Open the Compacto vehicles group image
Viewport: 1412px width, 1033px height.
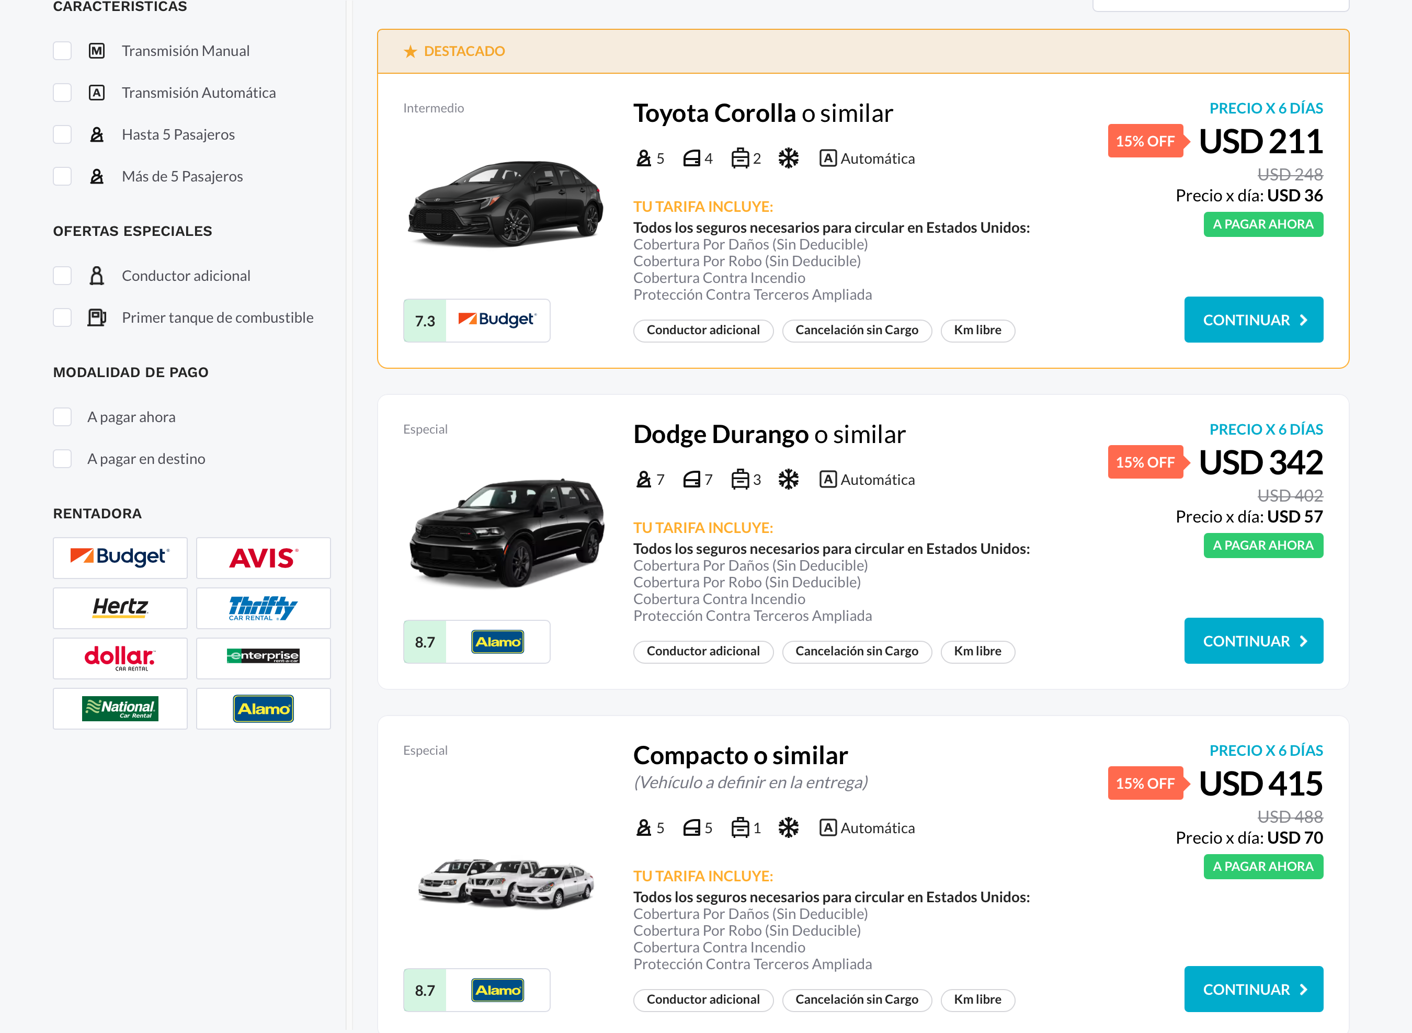click(506, 883)
